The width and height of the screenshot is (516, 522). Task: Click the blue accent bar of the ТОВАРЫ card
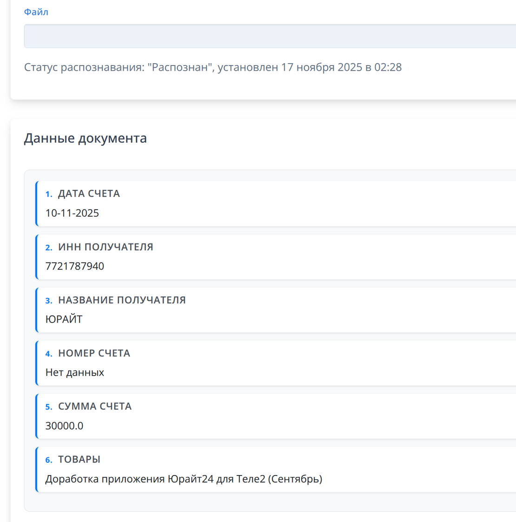click(36, 469)
